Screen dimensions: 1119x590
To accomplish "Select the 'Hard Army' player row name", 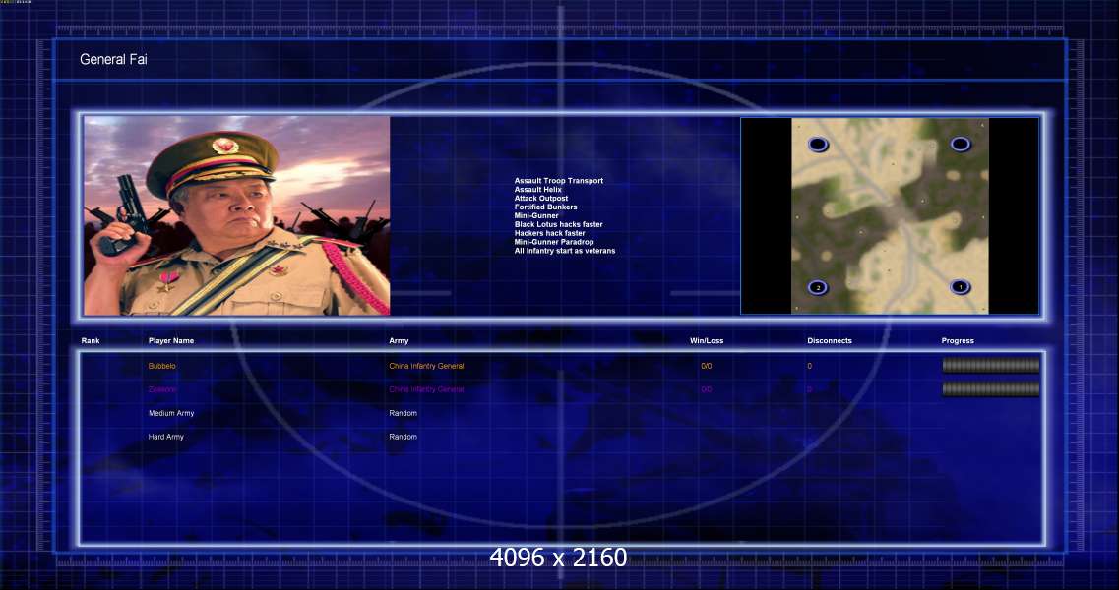I will (x=165, y=437).
